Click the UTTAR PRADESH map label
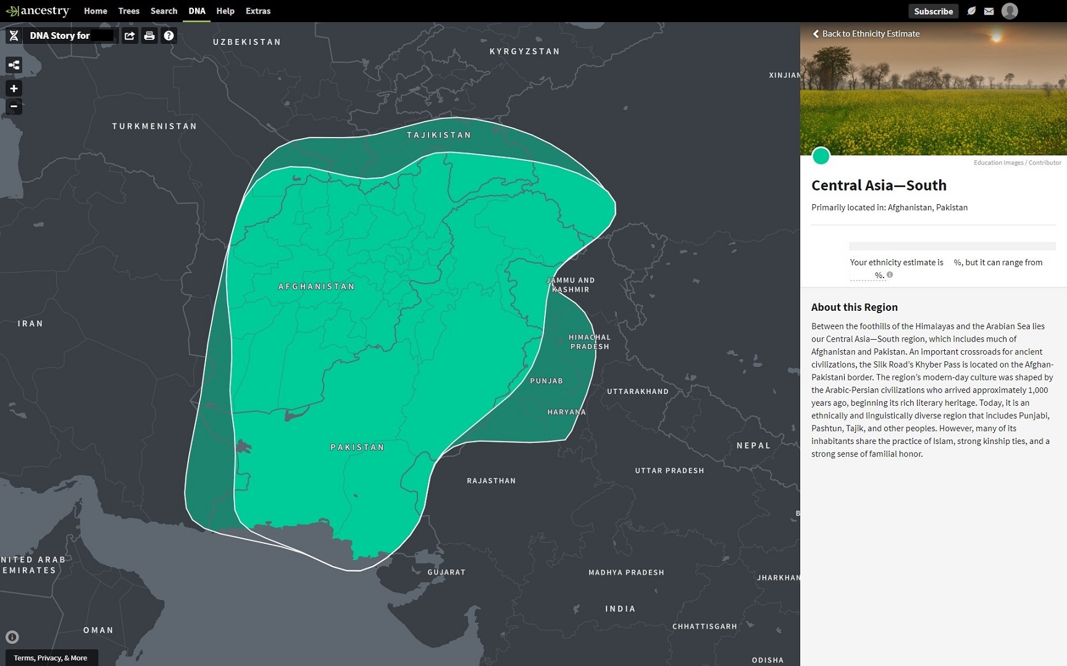Viewport: 1067px width, 666px height. (x=669, y=471)
